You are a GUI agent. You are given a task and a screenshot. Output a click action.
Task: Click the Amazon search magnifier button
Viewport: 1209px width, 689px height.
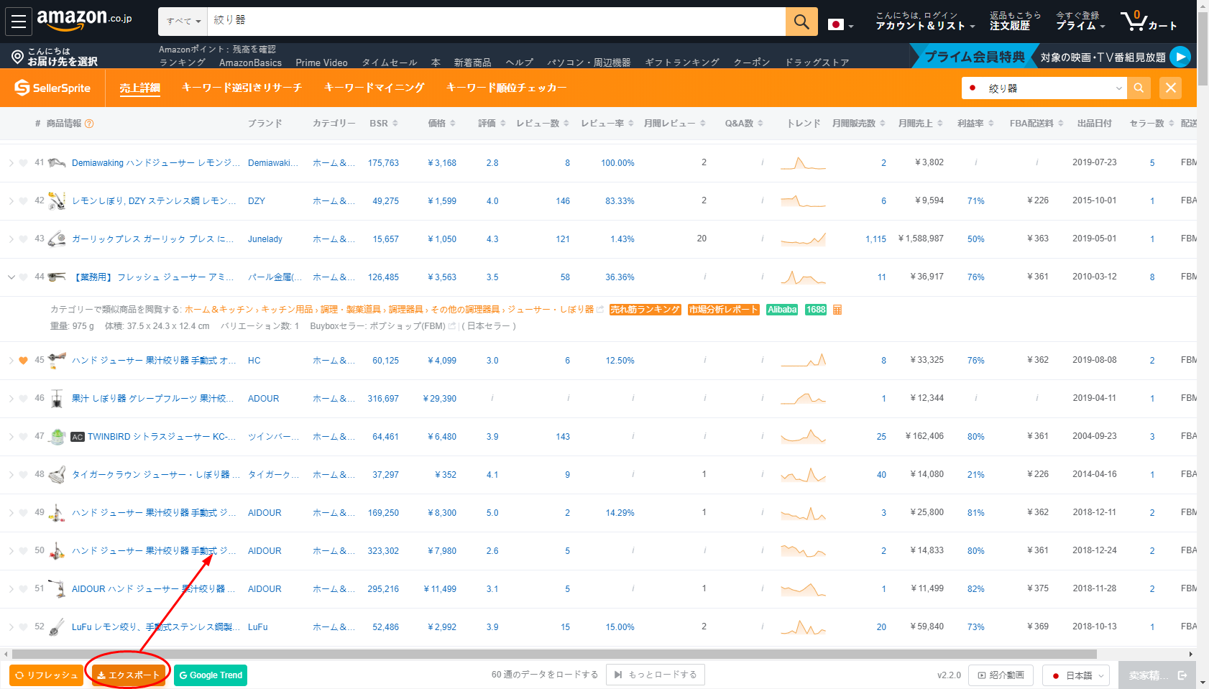(x=801, y=22)
